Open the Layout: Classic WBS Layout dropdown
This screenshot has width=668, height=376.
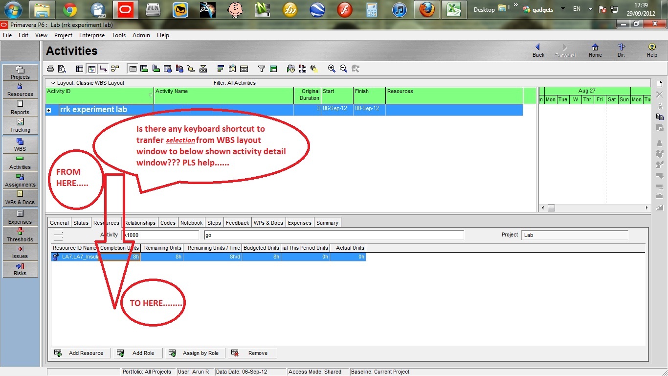pyautogui.click(x=53, y=83)
